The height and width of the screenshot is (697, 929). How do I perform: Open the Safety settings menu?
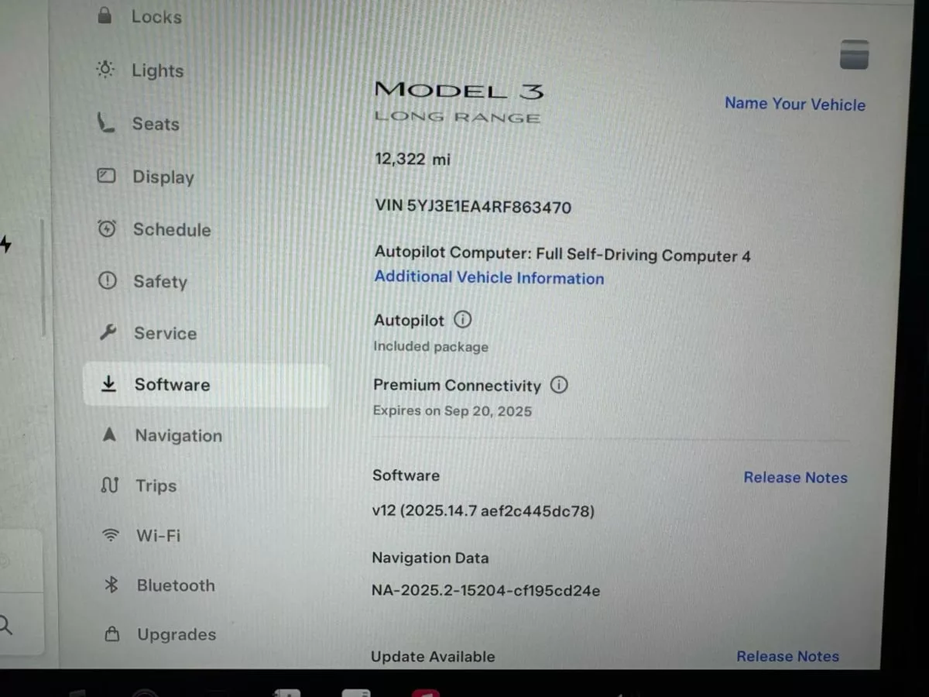coord(159,281)
